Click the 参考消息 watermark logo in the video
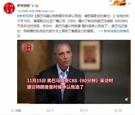This screenshot has width=135, height=115. pyautogui.click(x=28, y=48)
